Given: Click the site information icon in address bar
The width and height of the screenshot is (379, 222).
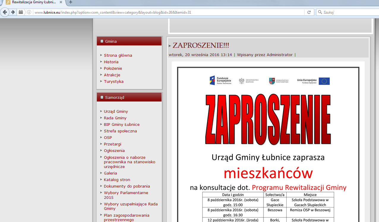Looking at the screenshot, I should point(29,12).
